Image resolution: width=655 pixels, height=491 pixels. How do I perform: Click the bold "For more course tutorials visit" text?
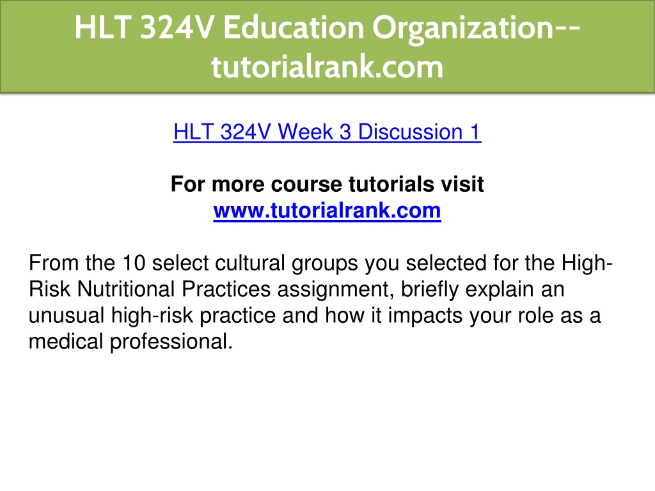(x=327, y=184)
